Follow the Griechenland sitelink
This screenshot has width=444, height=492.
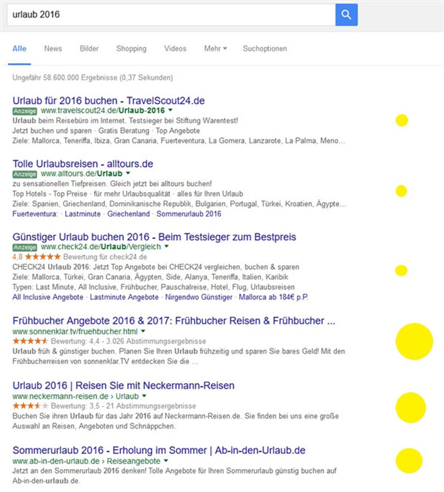[x=129, y=214]
